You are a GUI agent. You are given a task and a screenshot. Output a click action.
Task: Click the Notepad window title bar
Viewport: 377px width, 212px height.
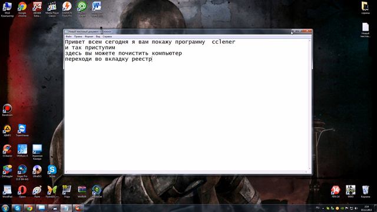click(x=178, y=31)
